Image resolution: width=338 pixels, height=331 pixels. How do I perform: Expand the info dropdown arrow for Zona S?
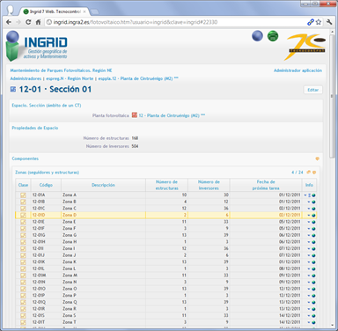coord(309,316)
